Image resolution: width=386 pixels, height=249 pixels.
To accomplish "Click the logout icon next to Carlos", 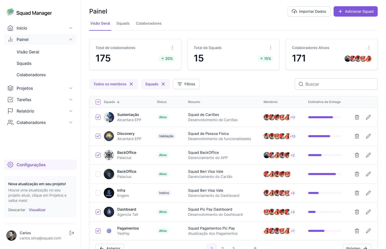I will pos(72,233).
